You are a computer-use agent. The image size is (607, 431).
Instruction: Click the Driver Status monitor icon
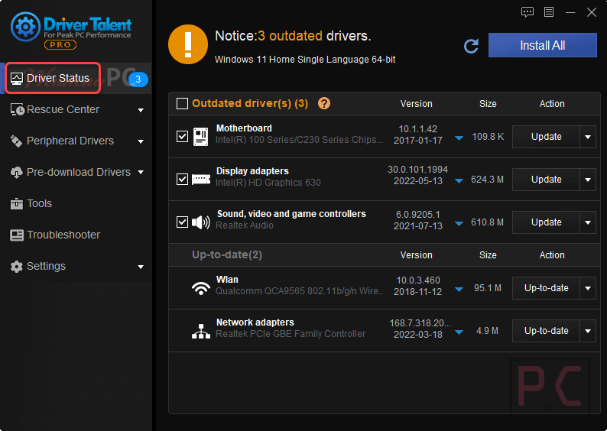click(17, 79)
